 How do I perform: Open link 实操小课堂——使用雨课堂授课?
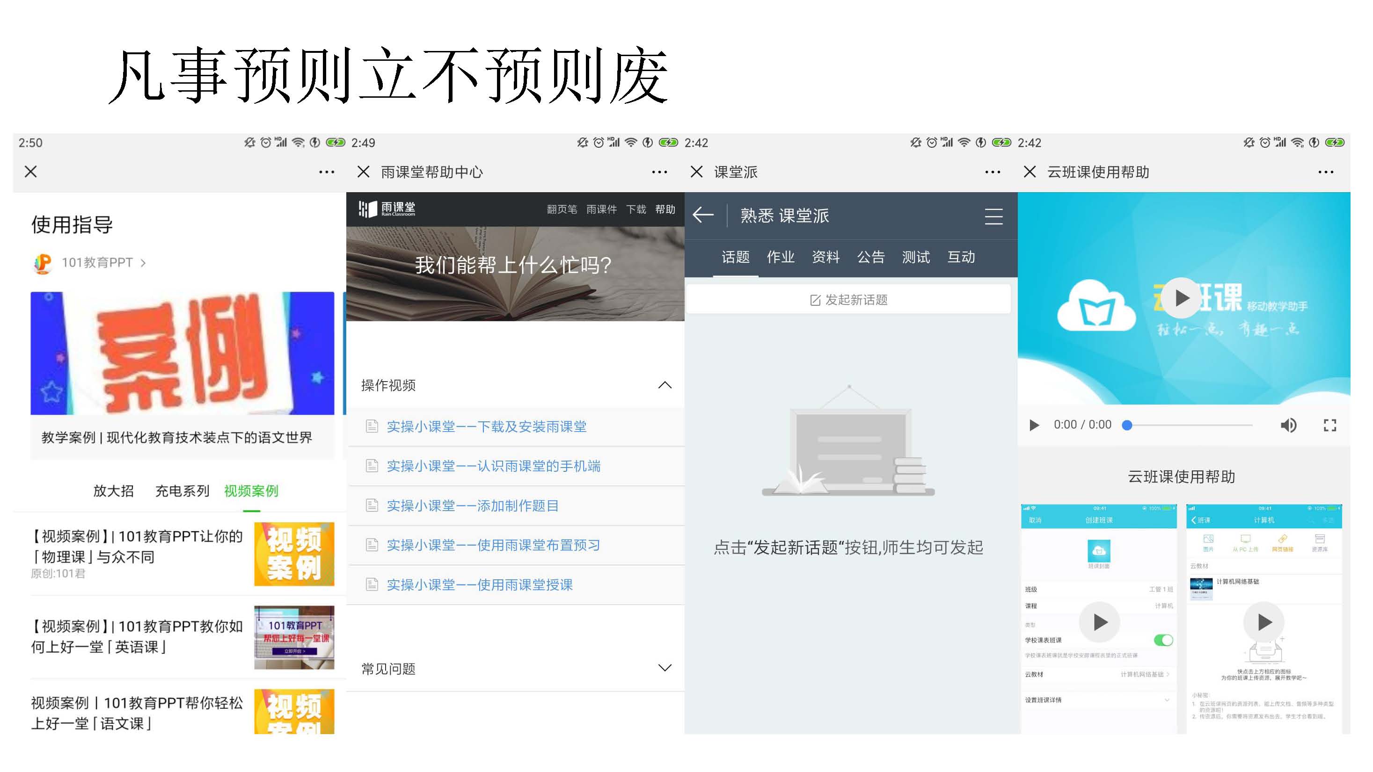point(479,584)
